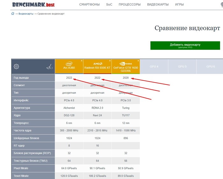Click the PCIe 3.0 interface cell

pos(126,100)
